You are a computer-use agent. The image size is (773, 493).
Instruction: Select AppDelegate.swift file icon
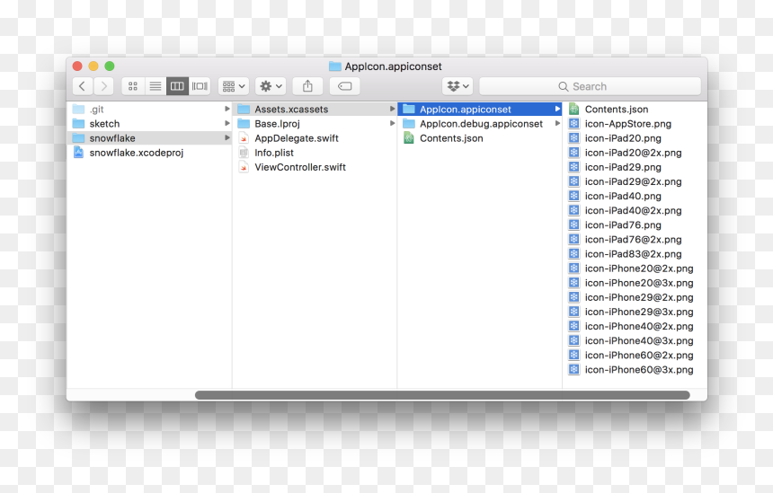pos(244,138)
